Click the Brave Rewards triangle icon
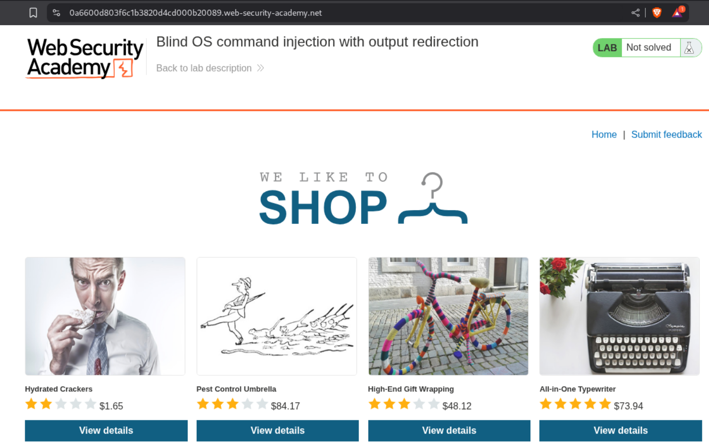Screen dimensions: 709x445 (677, 12)
